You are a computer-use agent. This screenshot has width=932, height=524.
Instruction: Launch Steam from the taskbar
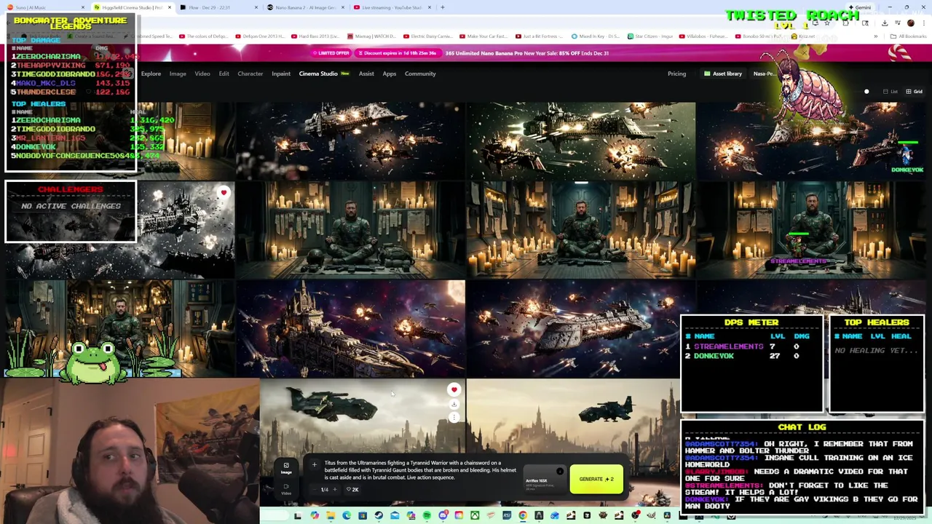point(379,516)
